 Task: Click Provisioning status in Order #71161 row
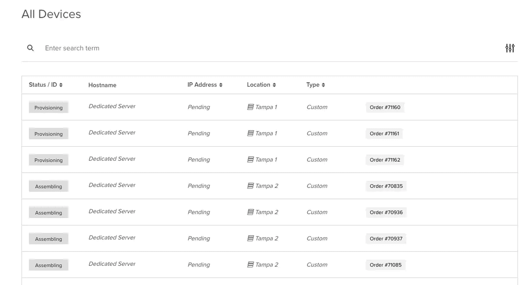[49, 134]
